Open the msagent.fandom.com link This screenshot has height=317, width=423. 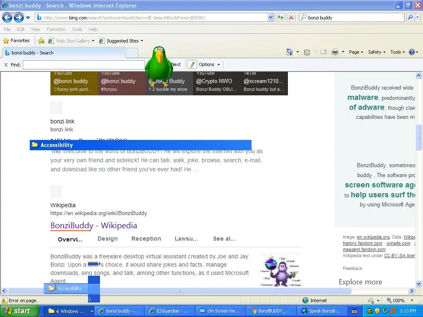364,249
